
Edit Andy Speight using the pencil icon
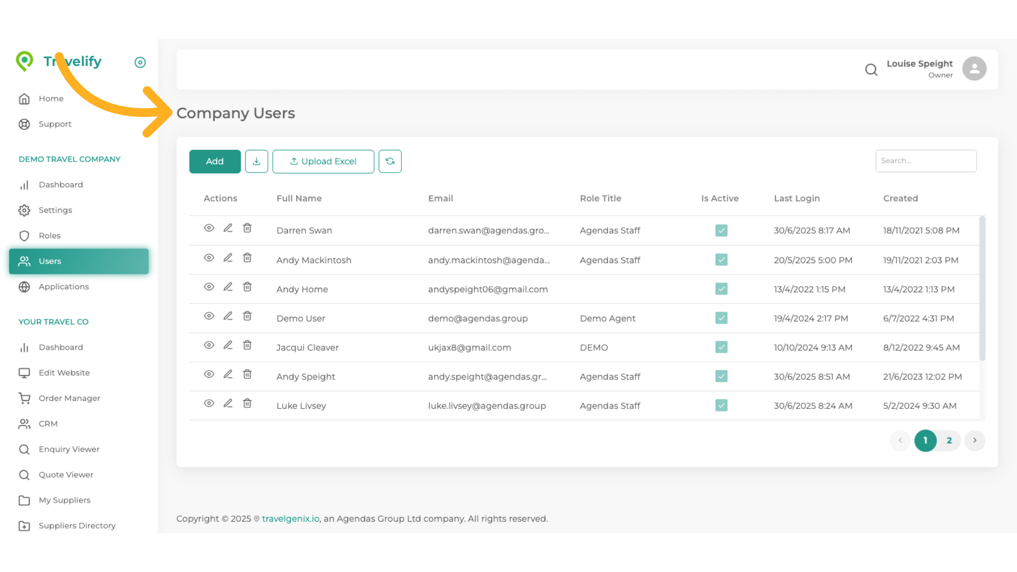(x=228, y=374)
